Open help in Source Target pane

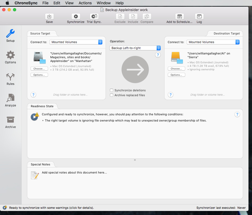click(x=33, y=95)
